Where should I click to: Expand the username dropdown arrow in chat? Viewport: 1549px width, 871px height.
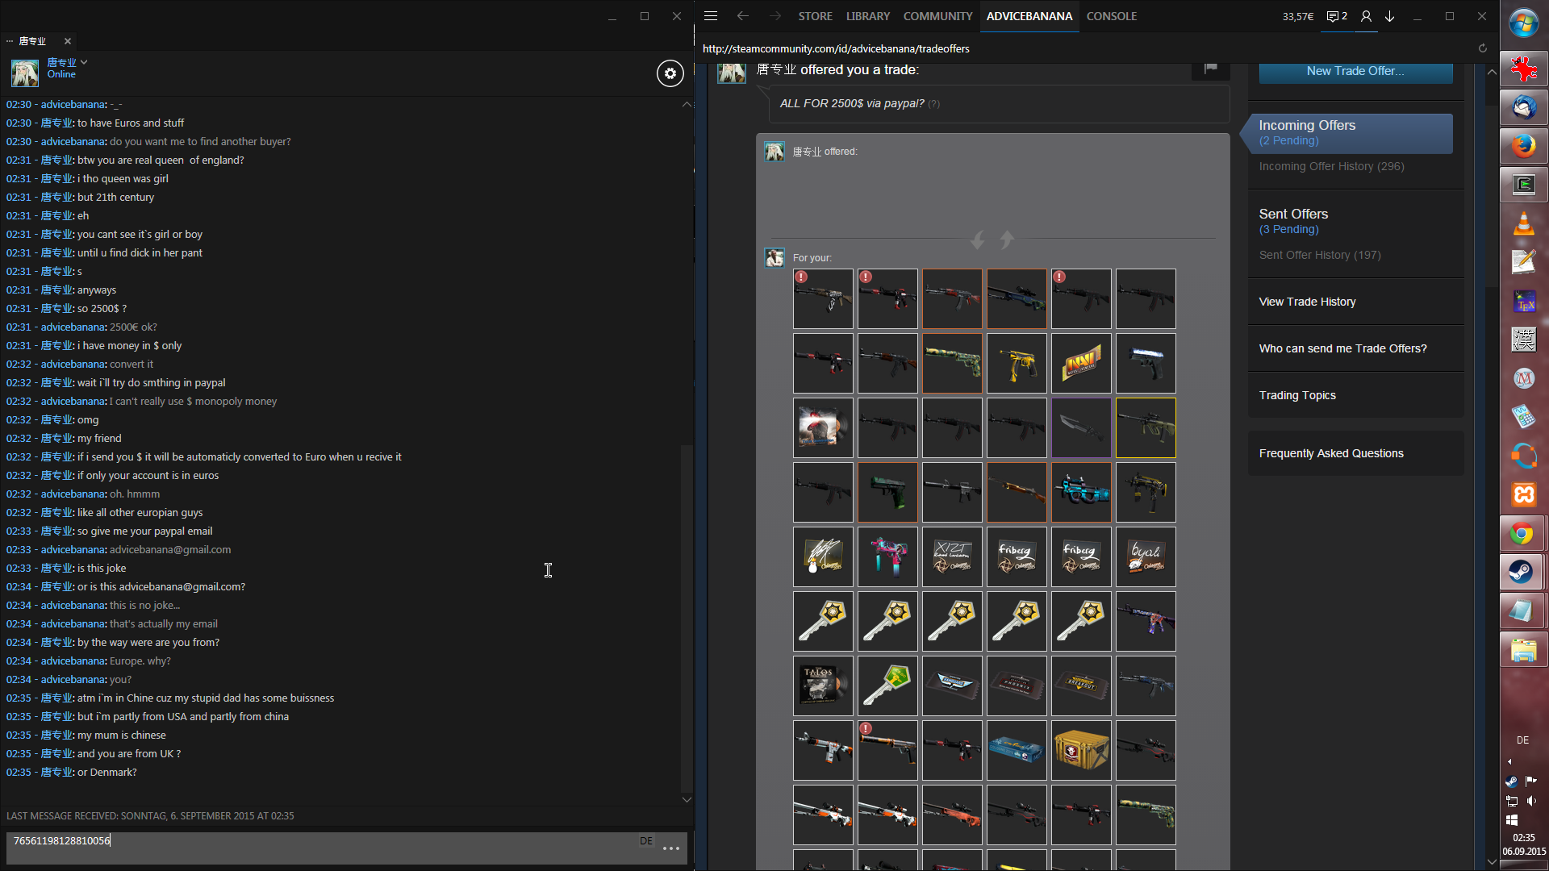[x=84, y=62]
